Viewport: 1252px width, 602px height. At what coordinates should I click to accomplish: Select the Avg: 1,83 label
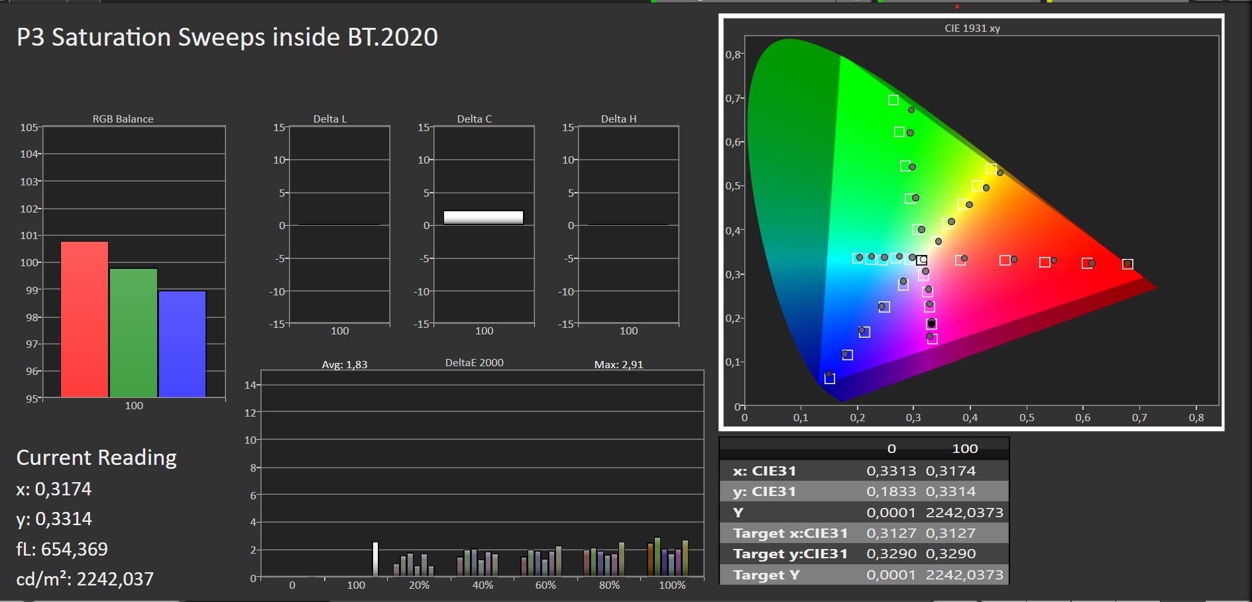point(345,364)
